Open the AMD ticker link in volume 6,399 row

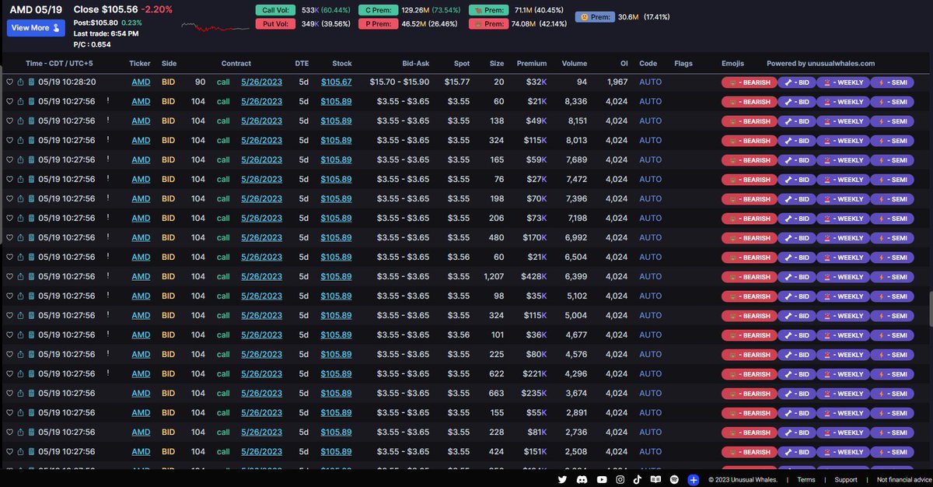(x=141, y=276)
